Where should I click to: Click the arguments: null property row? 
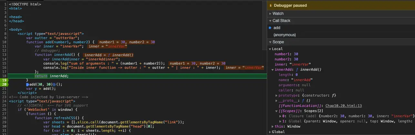pos(294,85)
